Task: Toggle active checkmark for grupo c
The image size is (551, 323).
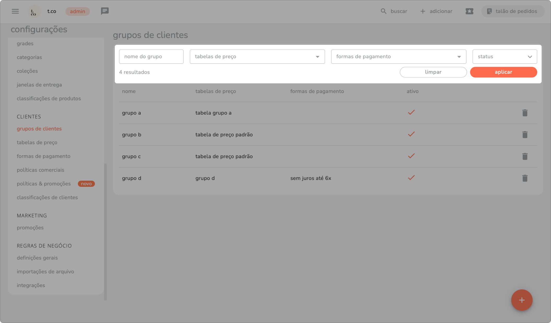Action: click(x=411, y=156)
